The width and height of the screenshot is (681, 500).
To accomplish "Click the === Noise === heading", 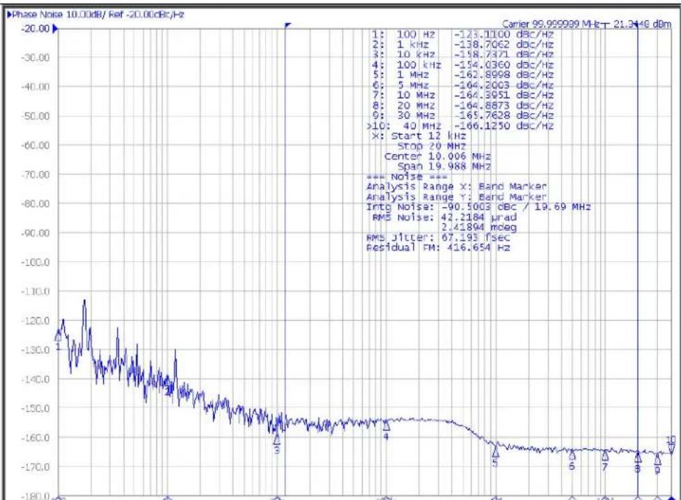I will coord(407,176).
